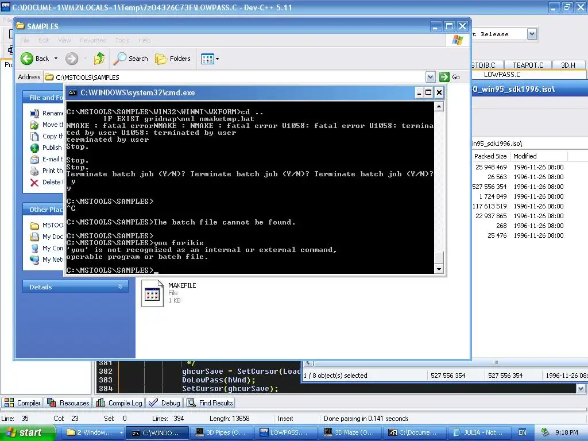Open File menu in SAMPLES window

[x=25, y=40]
